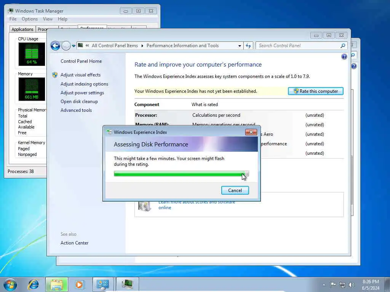Open Control Panel Home link

tap(81, 61)
